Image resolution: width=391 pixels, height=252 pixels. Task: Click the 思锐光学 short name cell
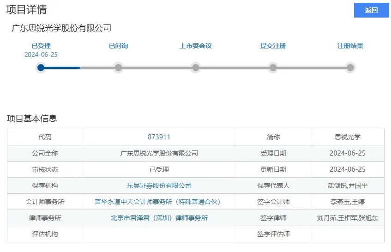(348, 137)
